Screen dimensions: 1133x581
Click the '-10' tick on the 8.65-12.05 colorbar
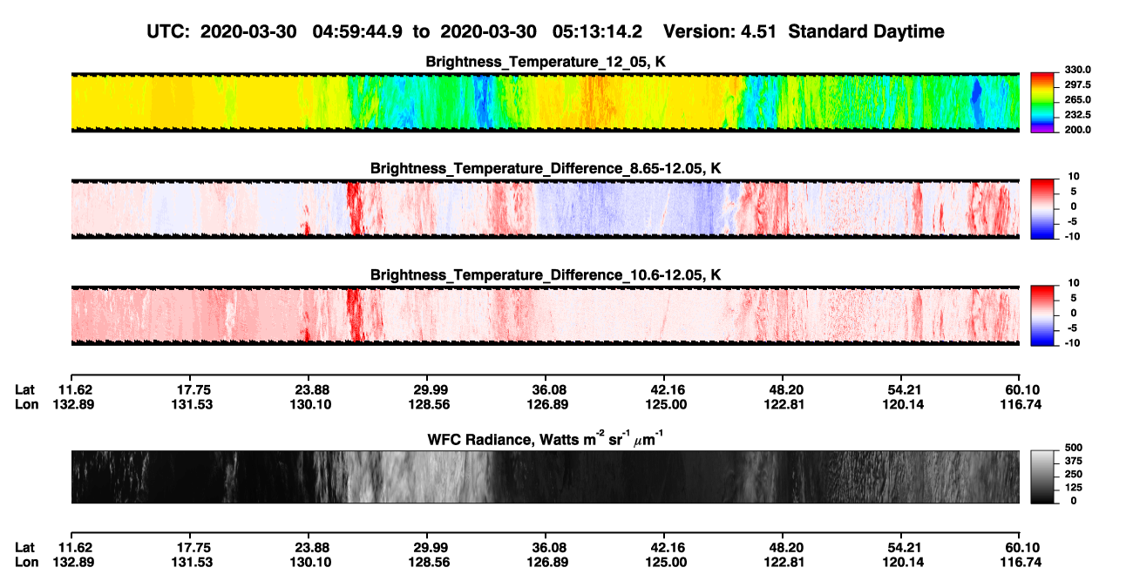point(1074,236)
